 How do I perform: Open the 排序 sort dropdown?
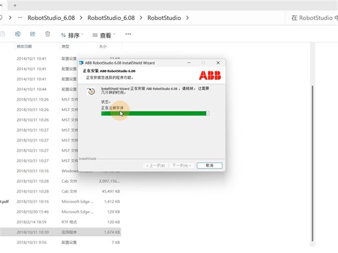pos(72,35)
